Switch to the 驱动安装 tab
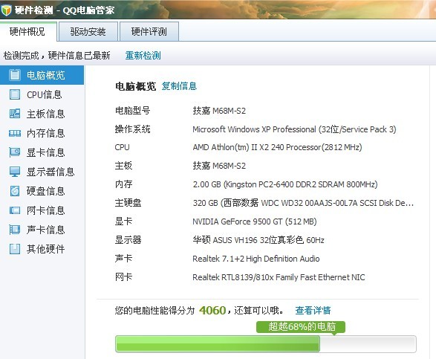The height and width of the screenshot is (359, 436). (88, 32)
